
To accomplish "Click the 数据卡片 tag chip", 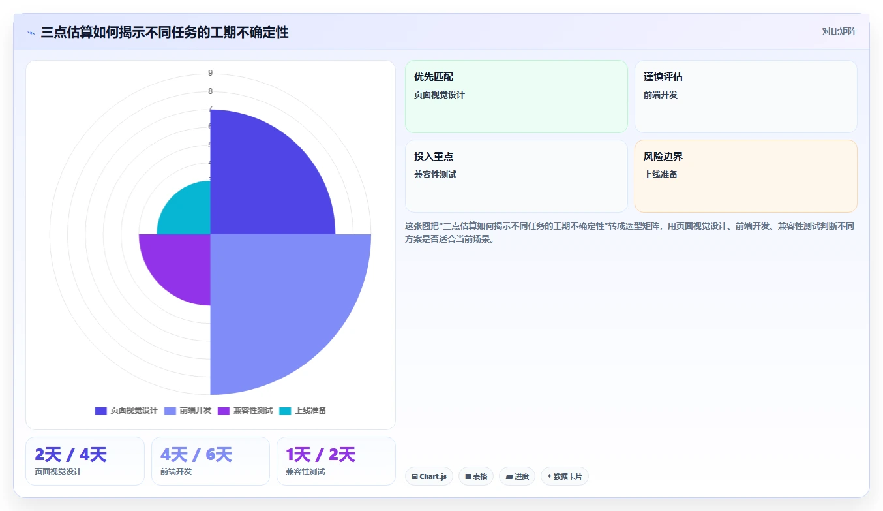I will [564, 476].
